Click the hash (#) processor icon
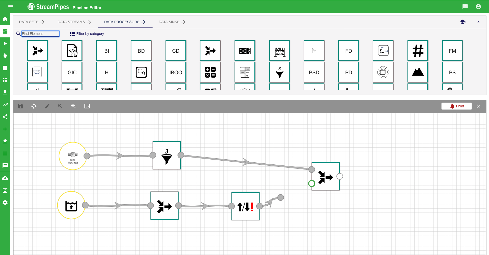Image resolution: width=489 pixels, height=255 pixels. [418, 51]
